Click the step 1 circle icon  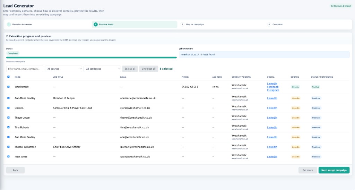[x=9, y=25]
